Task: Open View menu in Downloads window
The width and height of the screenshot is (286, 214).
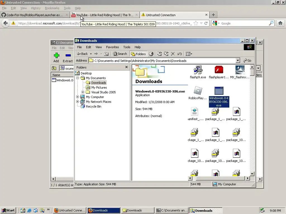Action: pyautogui.click(x=99, y=47)
